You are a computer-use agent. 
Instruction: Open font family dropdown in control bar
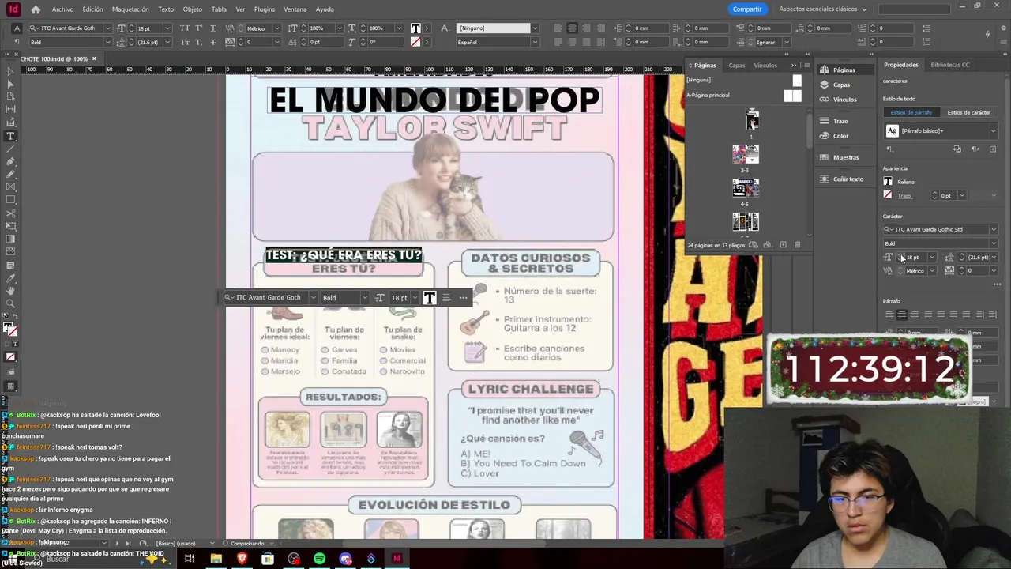(108, 28)
